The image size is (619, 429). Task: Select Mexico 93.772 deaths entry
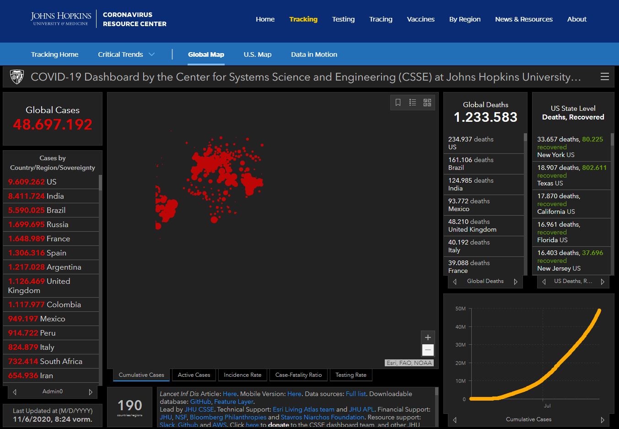[484, 205]
